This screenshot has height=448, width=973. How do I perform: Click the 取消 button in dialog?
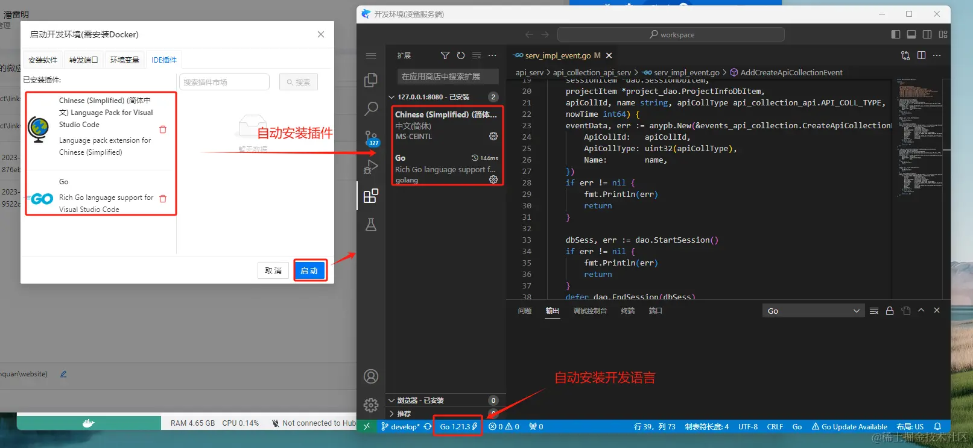pos(273,271)
